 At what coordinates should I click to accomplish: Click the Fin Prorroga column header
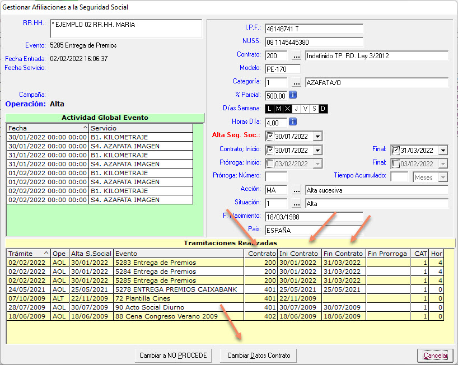coord(388,254)
